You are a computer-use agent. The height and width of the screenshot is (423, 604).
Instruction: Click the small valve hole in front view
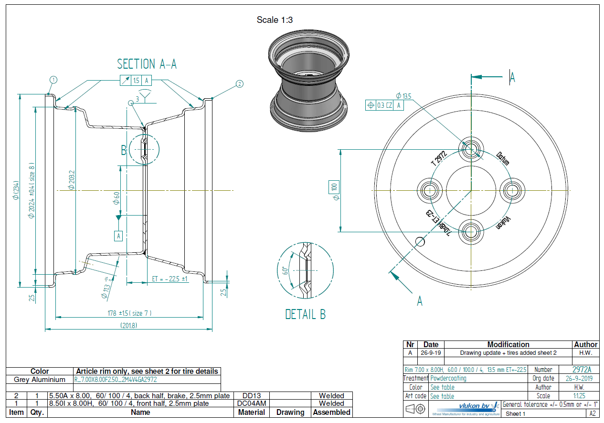tap(420, 241)
